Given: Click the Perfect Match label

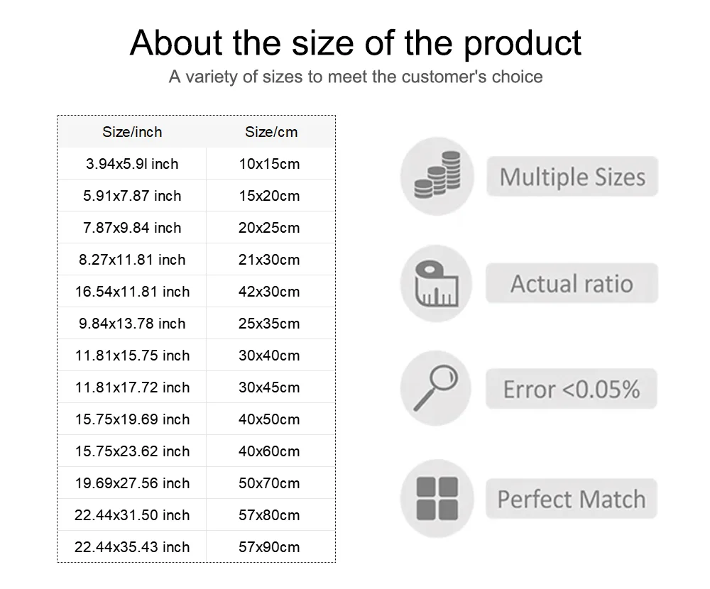Looking at the screenshot, I should pyautogui.click(x=572, y=498).
